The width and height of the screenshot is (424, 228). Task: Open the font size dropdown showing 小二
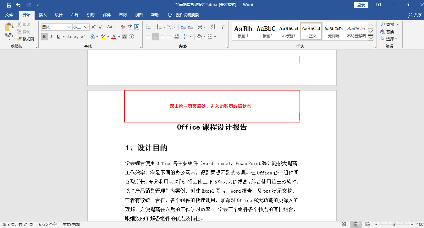[86, 27]
